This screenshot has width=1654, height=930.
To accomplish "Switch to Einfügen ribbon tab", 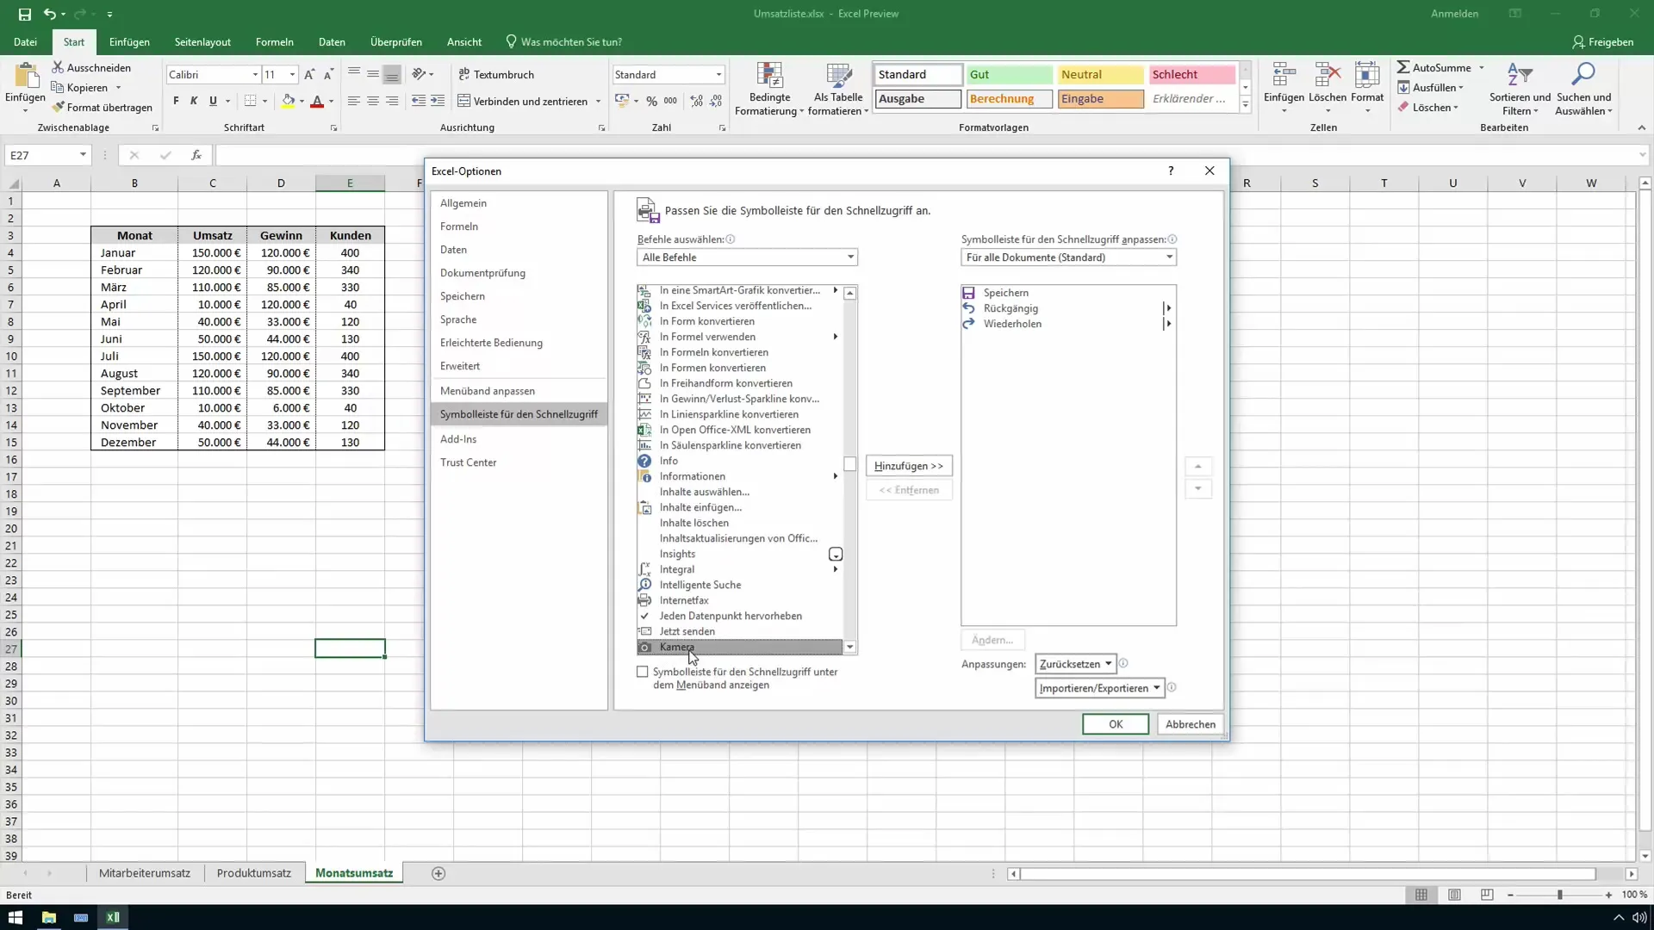I will point(129,41).
